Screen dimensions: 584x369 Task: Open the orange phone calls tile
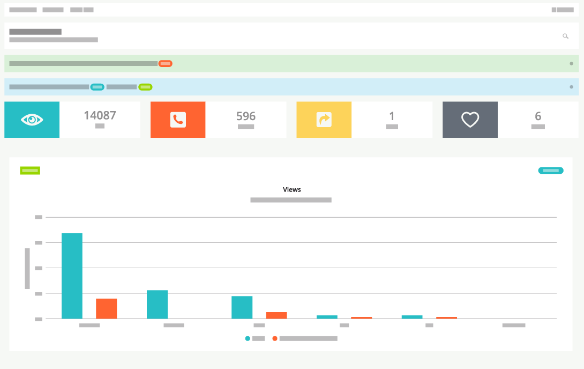tap(178, 120)
